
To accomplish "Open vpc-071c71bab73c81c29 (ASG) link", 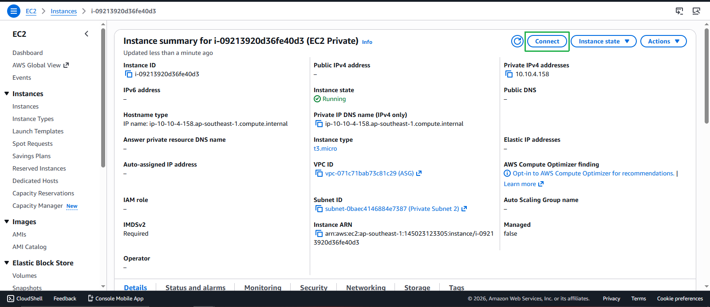I will [x=369, y=173].
